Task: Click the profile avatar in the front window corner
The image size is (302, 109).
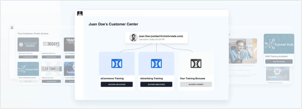Action: point(80,14)
